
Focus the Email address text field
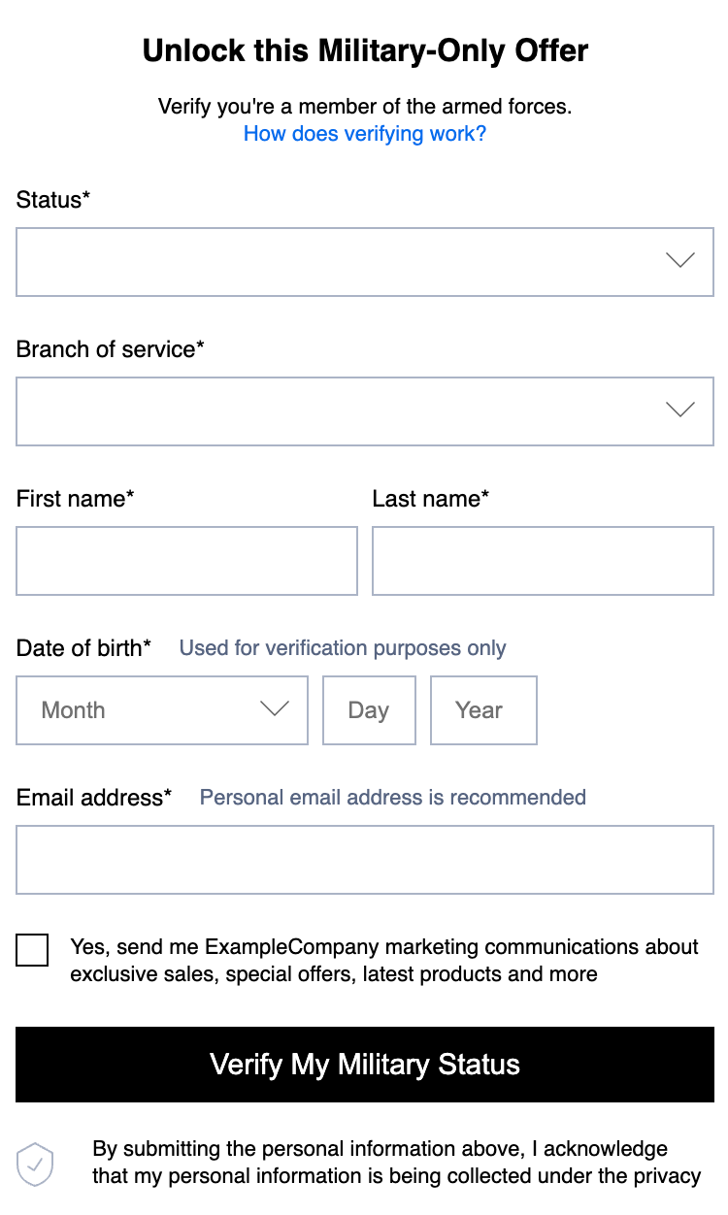(365, 860)
